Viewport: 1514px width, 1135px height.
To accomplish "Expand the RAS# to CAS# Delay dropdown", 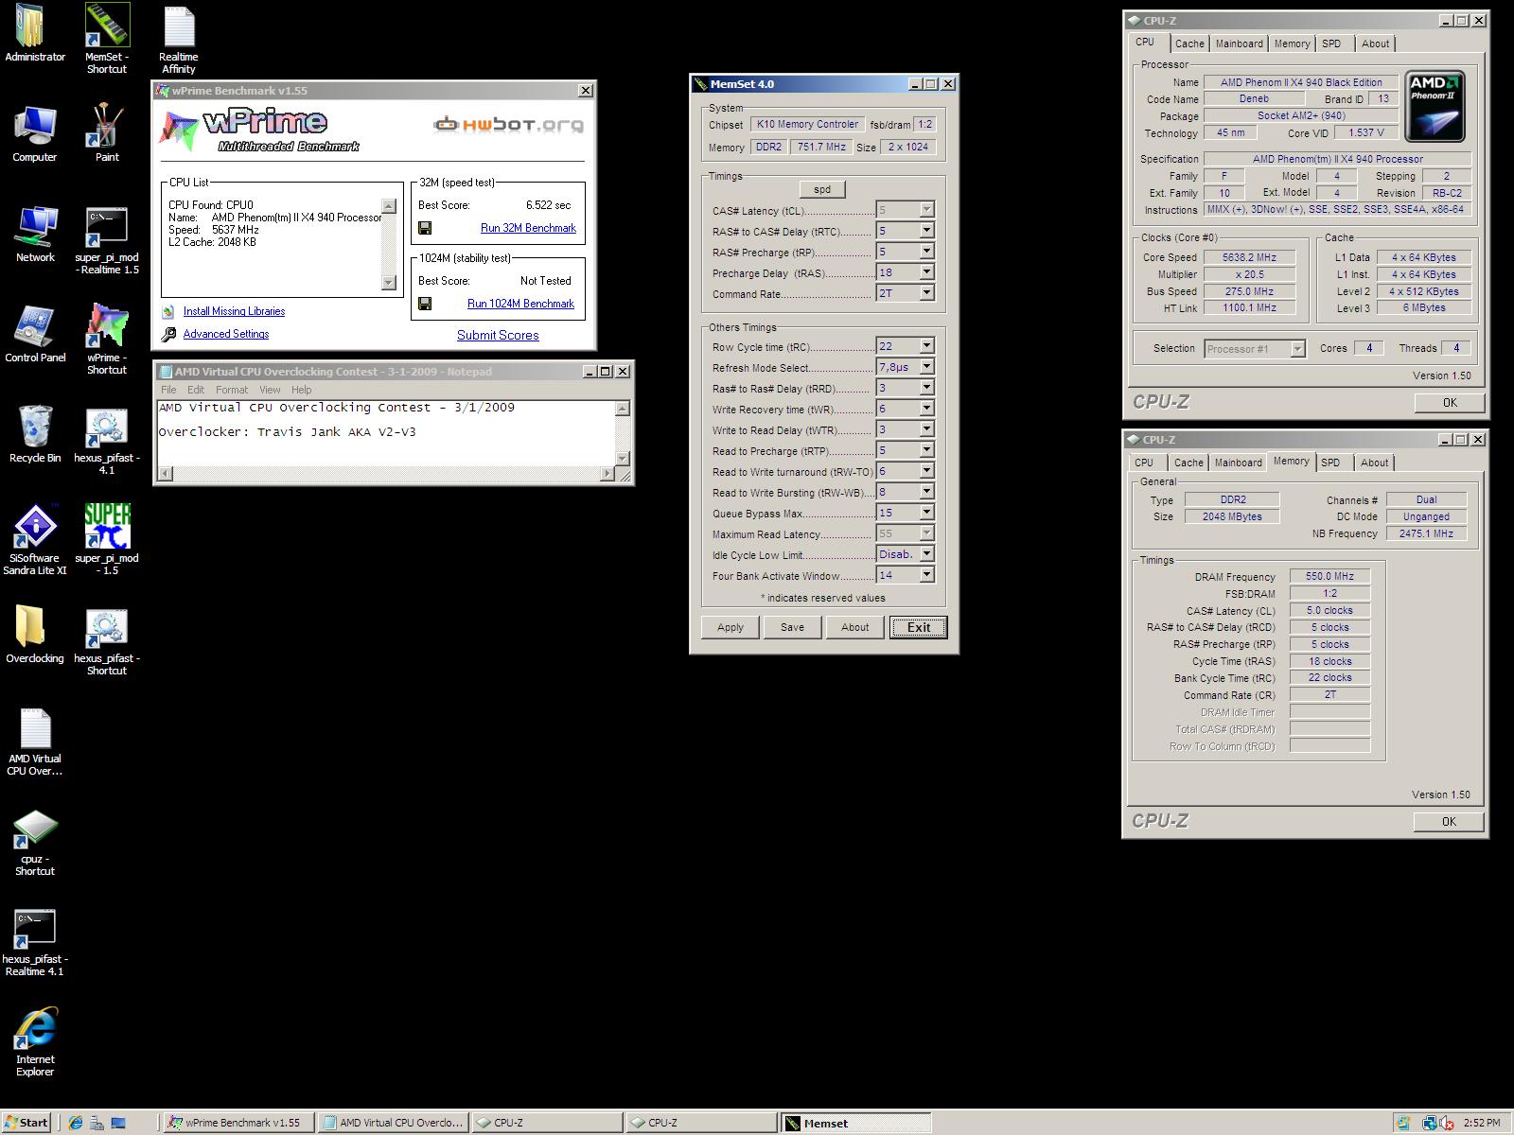I will click(926, 231).
